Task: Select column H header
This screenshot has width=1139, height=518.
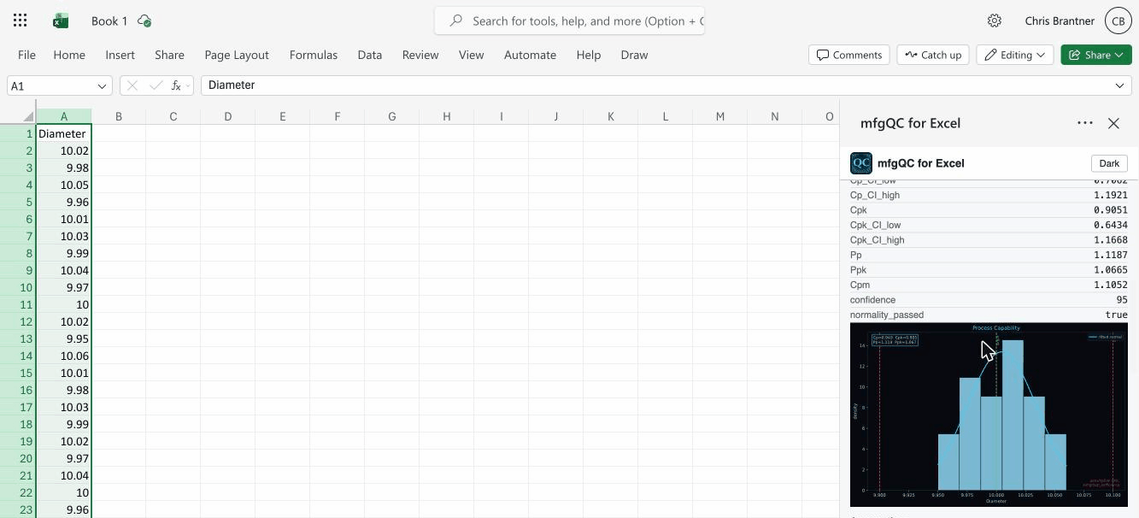Action: click(447, 116)
